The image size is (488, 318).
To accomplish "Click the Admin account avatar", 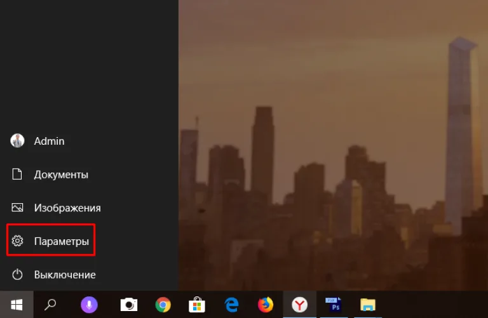I will [x=17, y=141].
